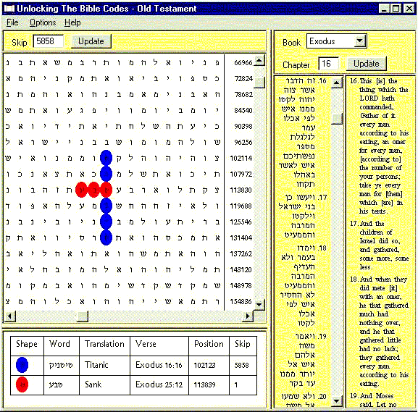This screenshot has height=412, width=418.
Task: Click blue highlighted letter in row 107972
Action: click(106, 174)
